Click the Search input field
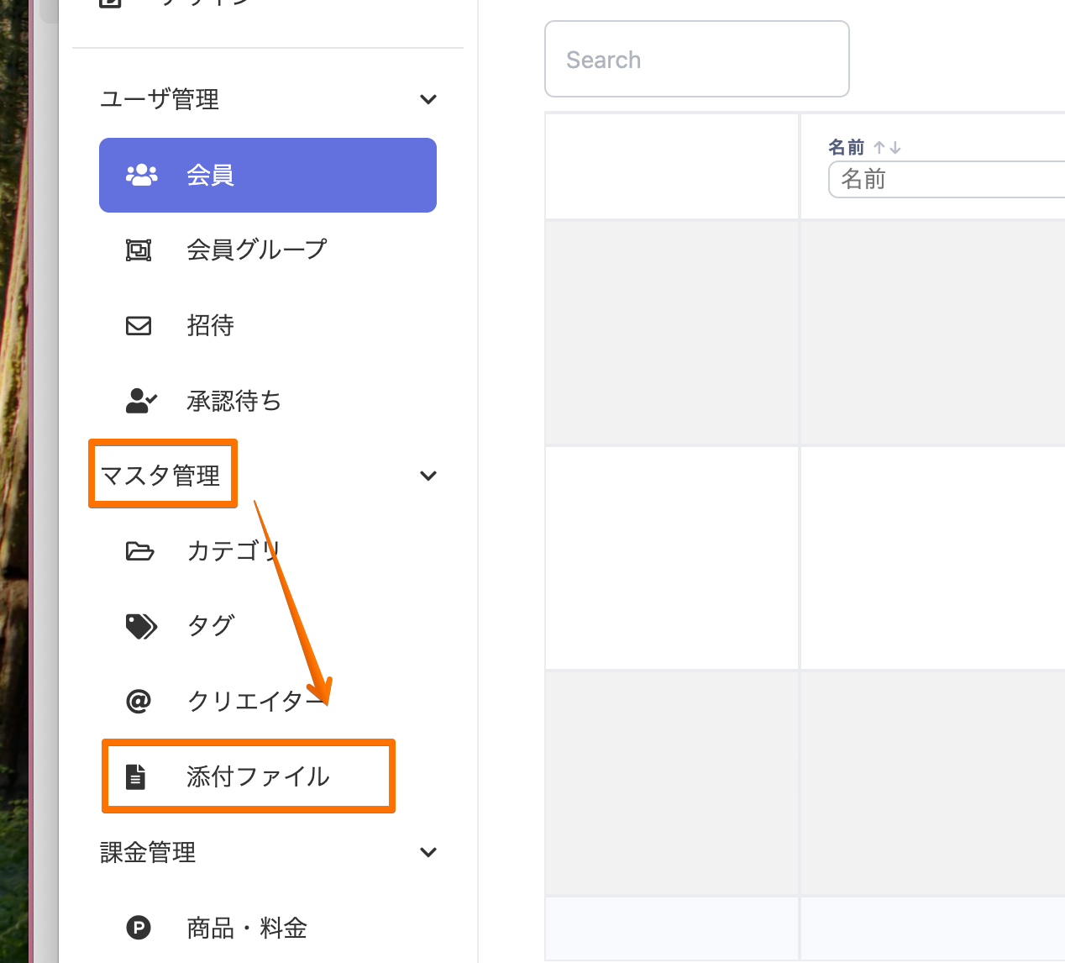 tap(696, 60)
